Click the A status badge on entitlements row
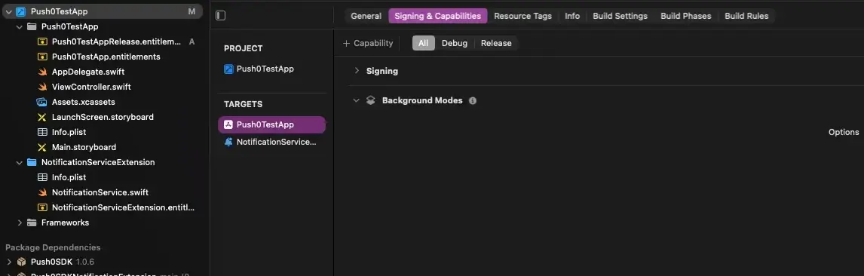This screenshot has width=864, height=276. click(x=191, y=42)
